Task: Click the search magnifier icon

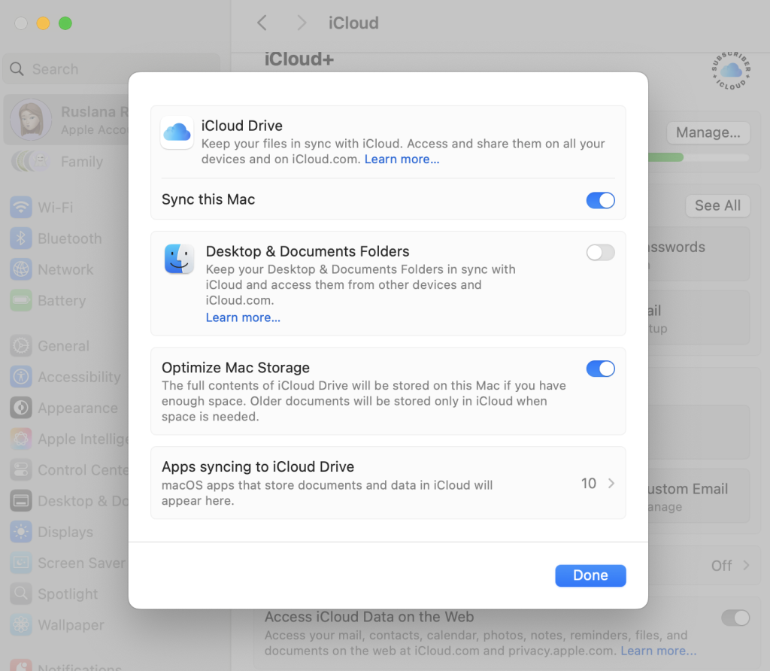Action: coord(17,68)
